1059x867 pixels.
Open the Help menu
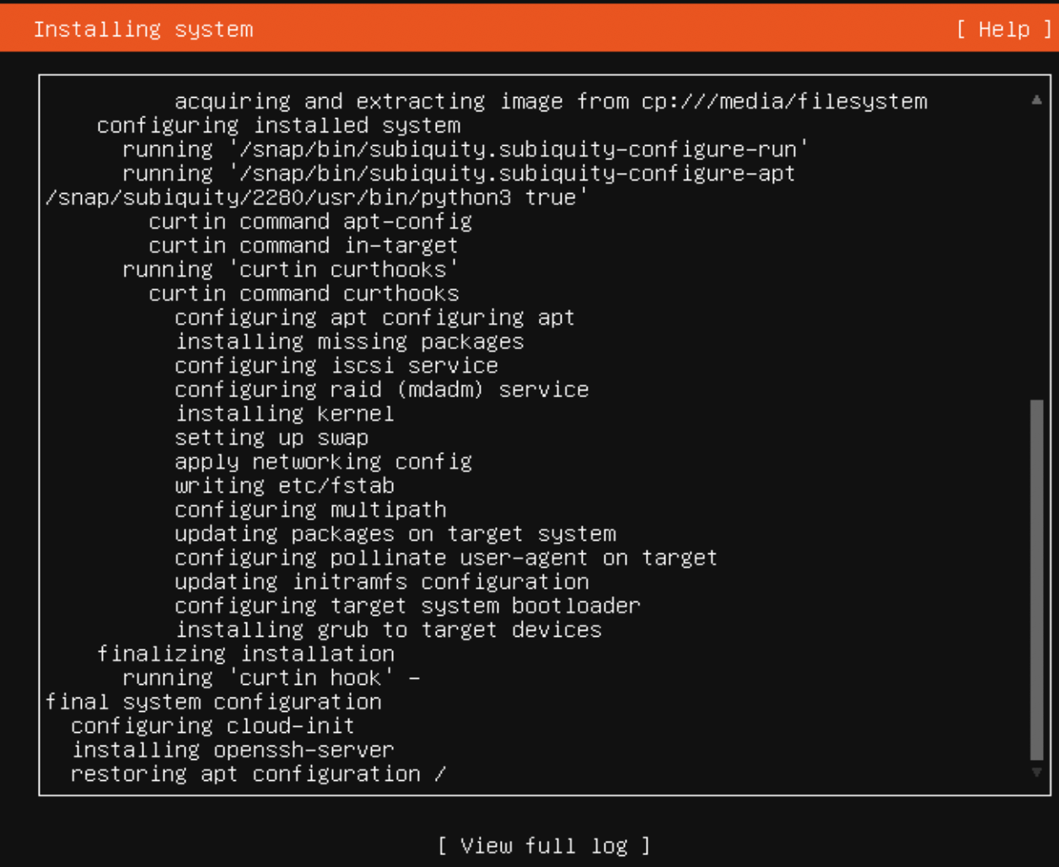[1004, 30]
